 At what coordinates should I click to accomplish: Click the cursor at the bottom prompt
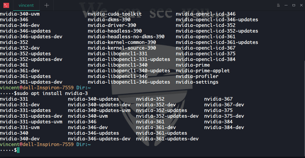tap(18, 150)
